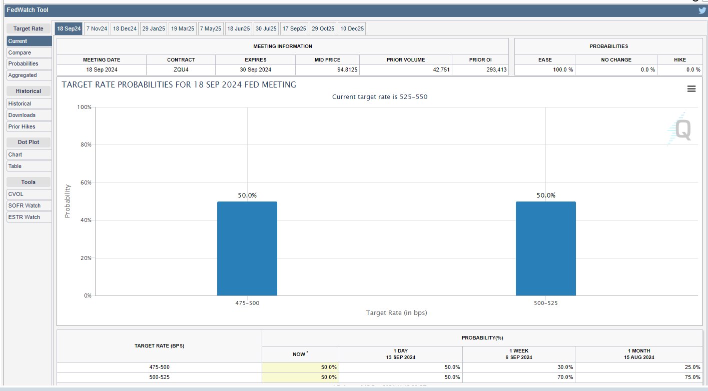Launch the CVOL tool
Image resolution: width=708 pixels, height=391 pixels.
pyautogui.click(x=29, y=194)
